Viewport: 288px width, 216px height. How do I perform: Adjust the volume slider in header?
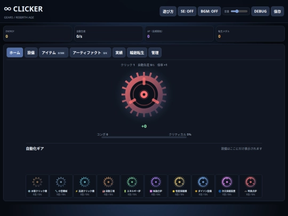tap(239, 11)
